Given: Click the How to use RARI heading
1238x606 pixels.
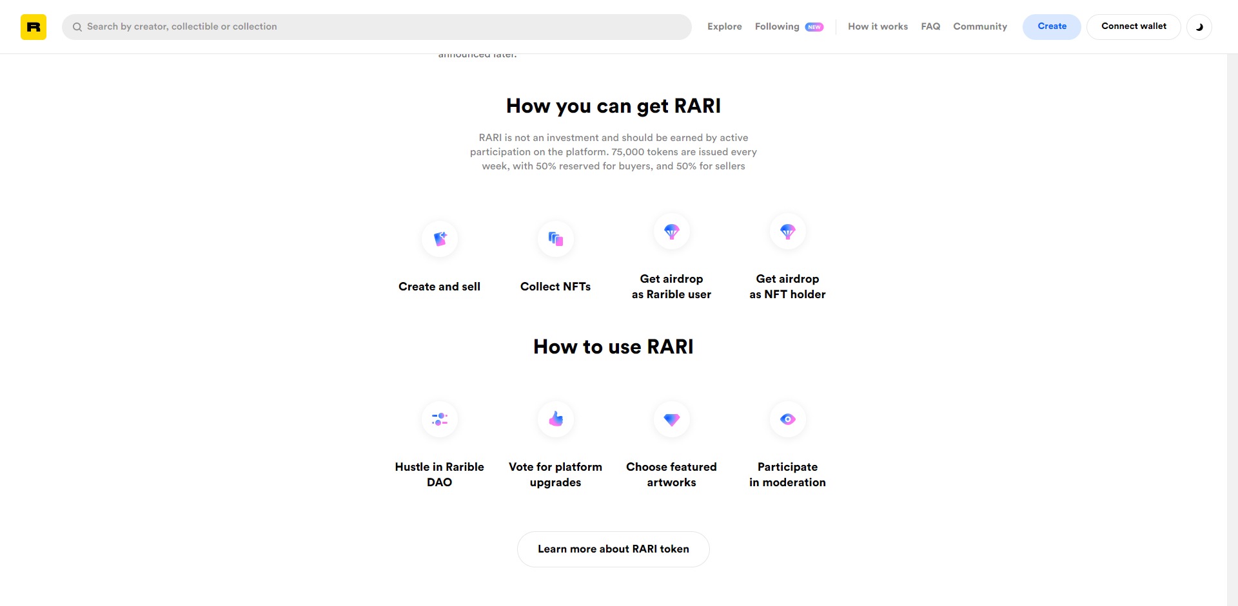Looking at the screenshot, I should coord(613,347).
